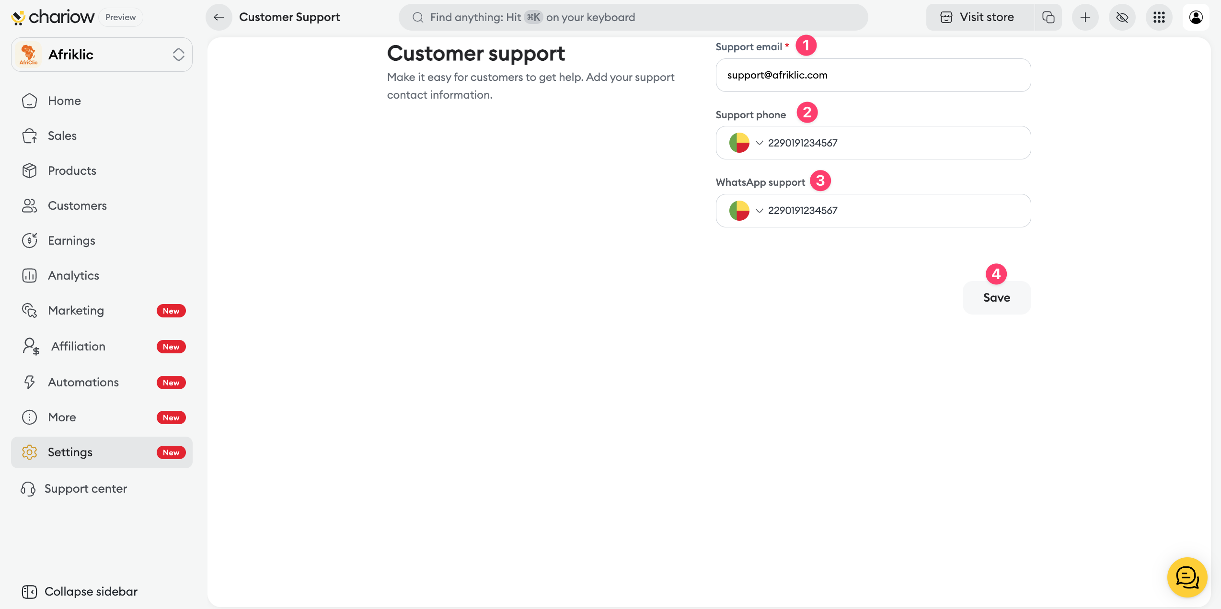Screen dimensions: 1221x609
Task: Click the plus create icon
Action: pyautogui.click(x=1085, y=17)
